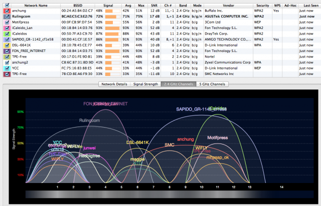The image size is (321, 206).
Task: Uncheck the DSL-6641K checkbox
Action: (7, 45)
